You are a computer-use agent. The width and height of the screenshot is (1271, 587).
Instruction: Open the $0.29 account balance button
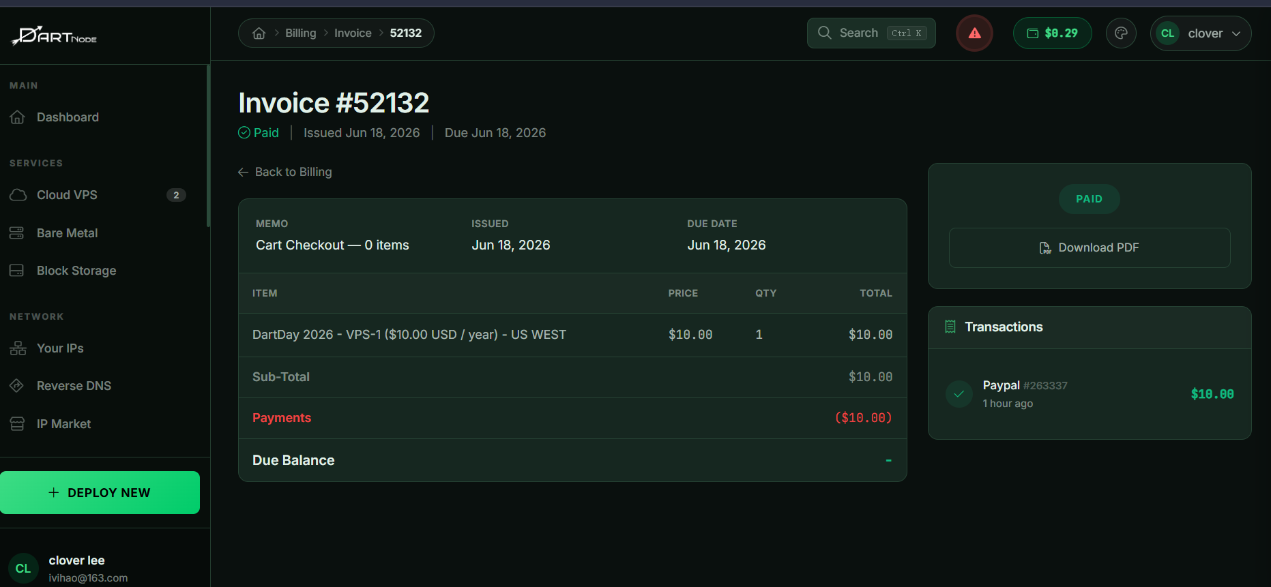click(1053, 33)
